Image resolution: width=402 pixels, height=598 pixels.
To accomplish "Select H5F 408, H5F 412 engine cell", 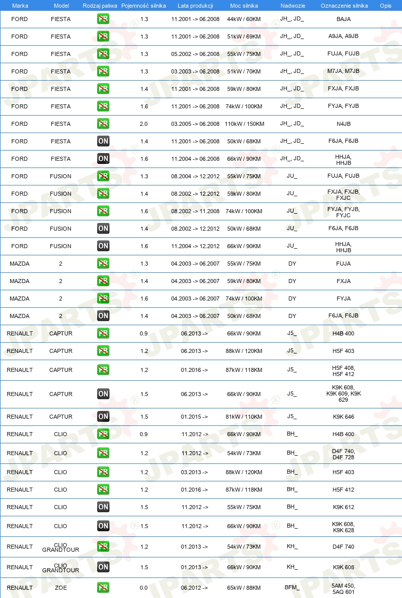I will point(343,371).
